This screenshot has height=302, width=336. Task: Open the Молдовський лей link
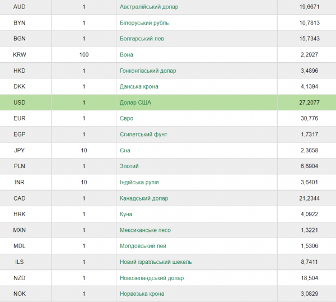click(143, 246)
